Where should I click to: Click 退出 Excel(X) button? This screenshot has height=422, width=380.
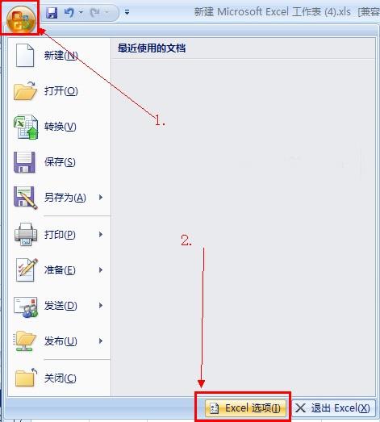click(332, 408)
